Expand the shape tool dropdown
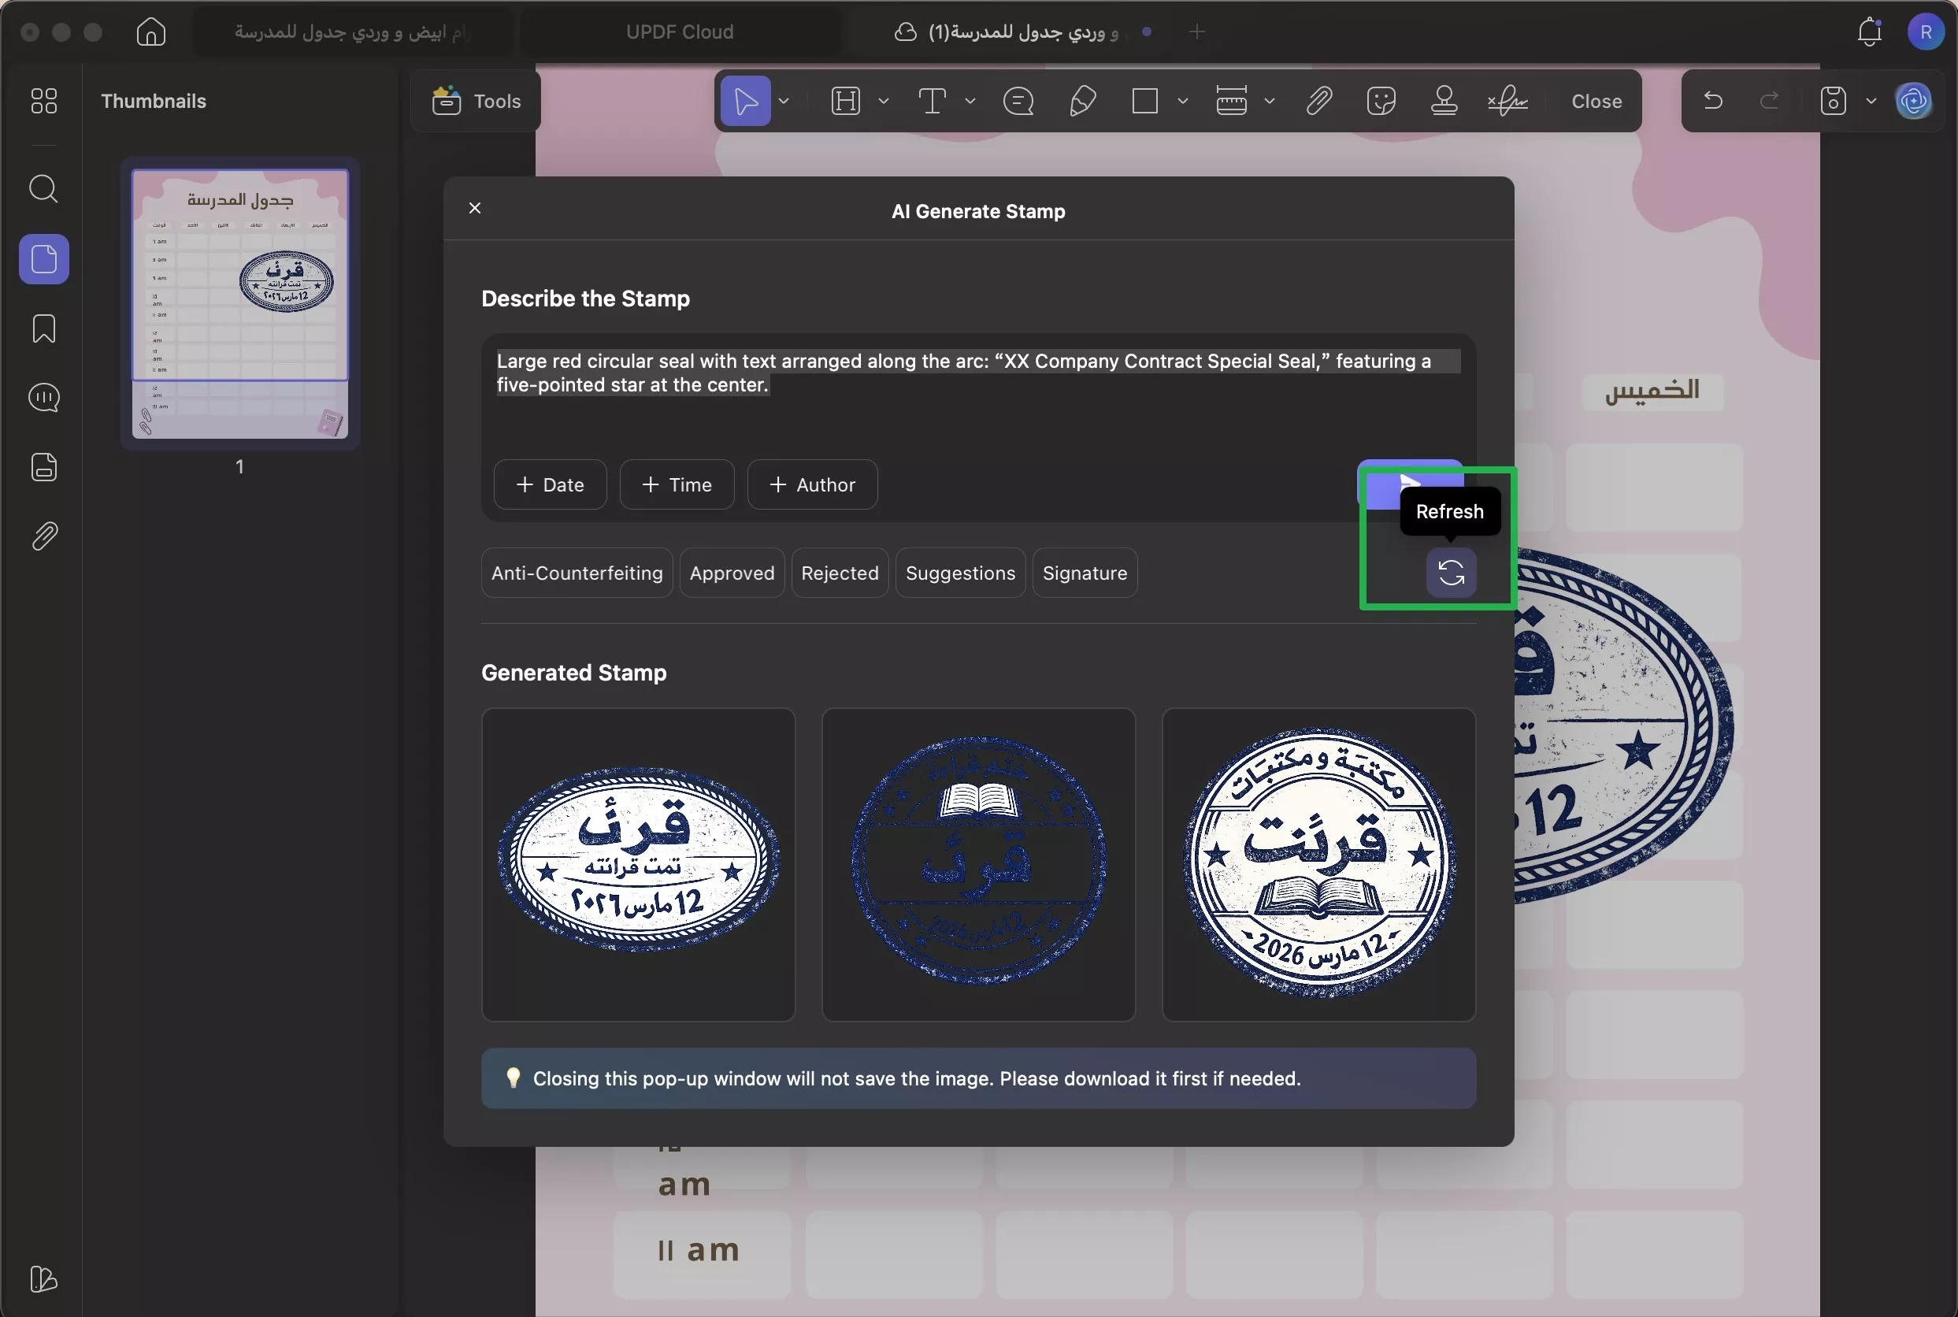Image resolution: width=1958 pixels, height=1317 pixels. pos(1183,101)
